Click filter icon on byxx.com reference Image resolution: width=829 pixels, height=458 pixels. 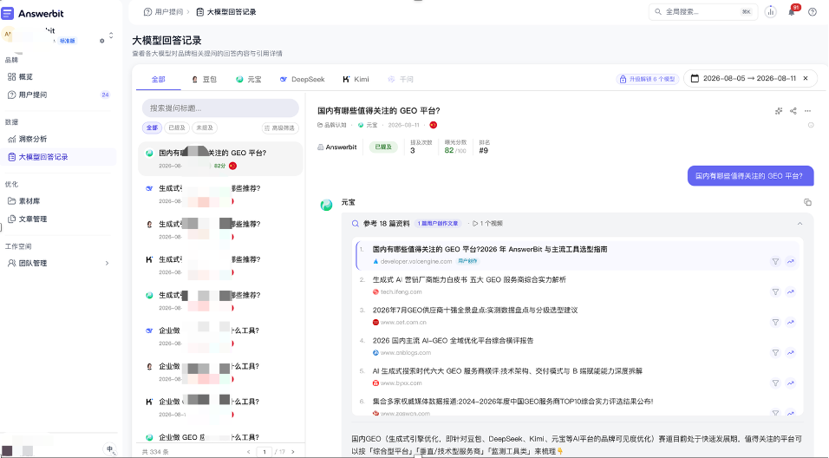click(775, 383)
